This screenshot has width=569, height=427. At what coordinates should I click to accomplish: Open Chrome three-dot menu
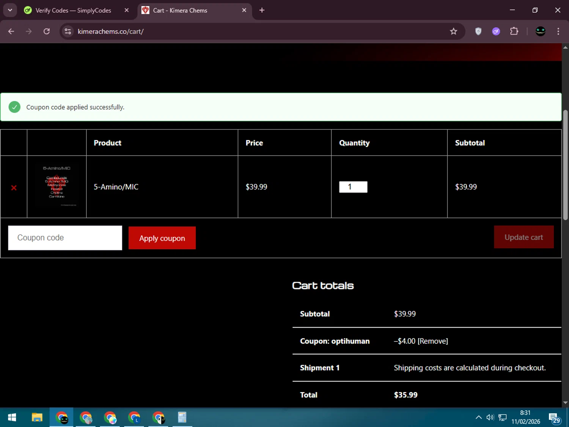558,32
